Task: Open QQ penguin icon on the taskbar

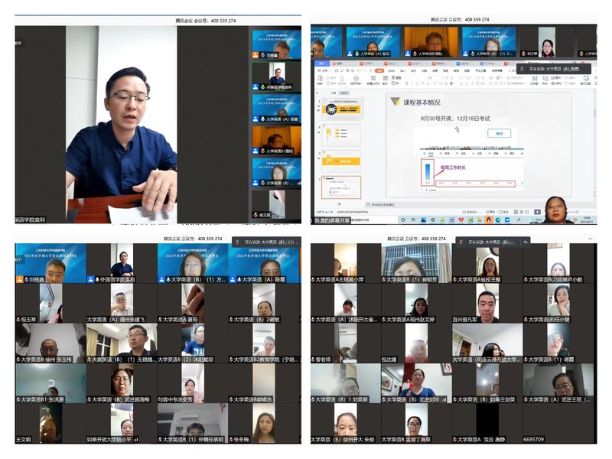Action: [488, 220]
